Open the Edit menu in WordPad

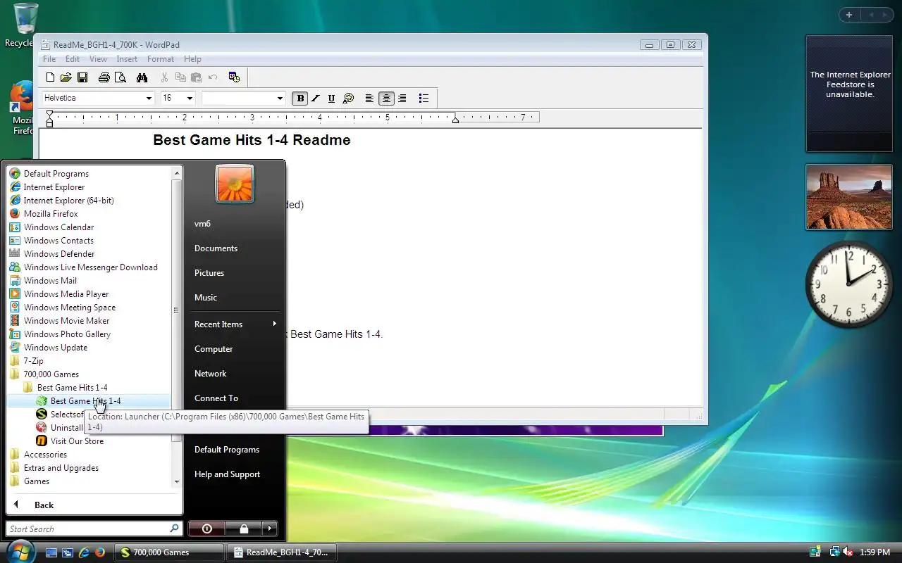(73, 59)
